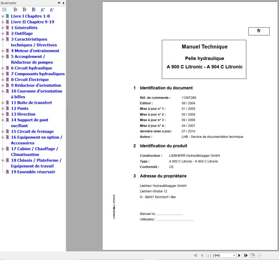
Task: Click bookmark flag icon beside 1 Généralités
Action: click(x=8, y=28)
